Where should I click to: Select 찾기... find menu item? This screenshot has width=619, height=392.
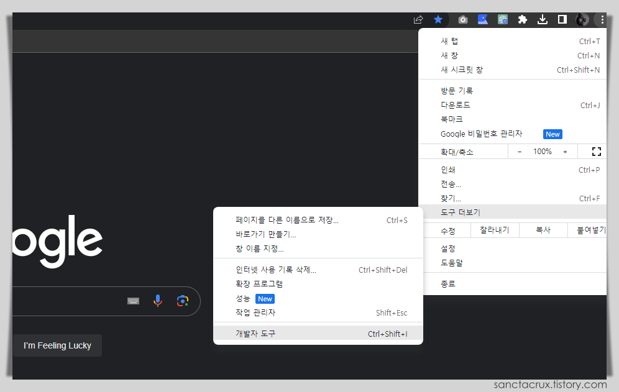(512, 198)
